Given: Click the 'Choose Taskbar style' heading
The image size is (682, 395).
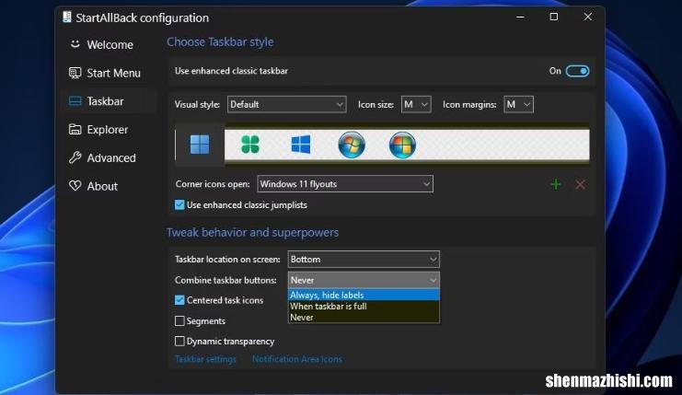Looking at the screenshot, I should [220, 42].
